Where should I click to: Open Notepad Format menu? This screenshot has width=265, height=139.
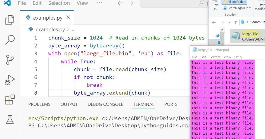215,57
